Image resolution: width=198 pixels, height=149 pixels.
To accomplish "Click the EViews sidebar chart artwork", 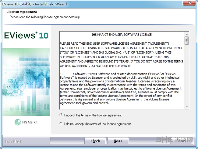I will [x=26, y=82].
